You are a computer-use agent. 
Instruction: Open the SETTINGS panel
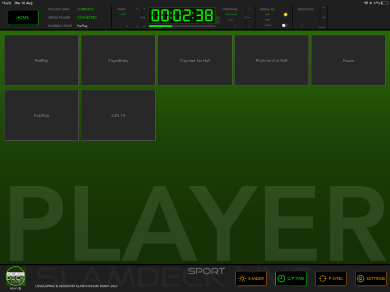click(371, 279)
